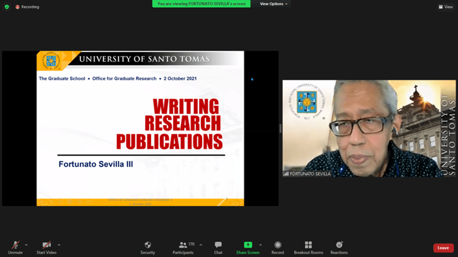The image size is (458, 257).
Task: Click the green screen-viewing notification banner
Action: point(201,4)
